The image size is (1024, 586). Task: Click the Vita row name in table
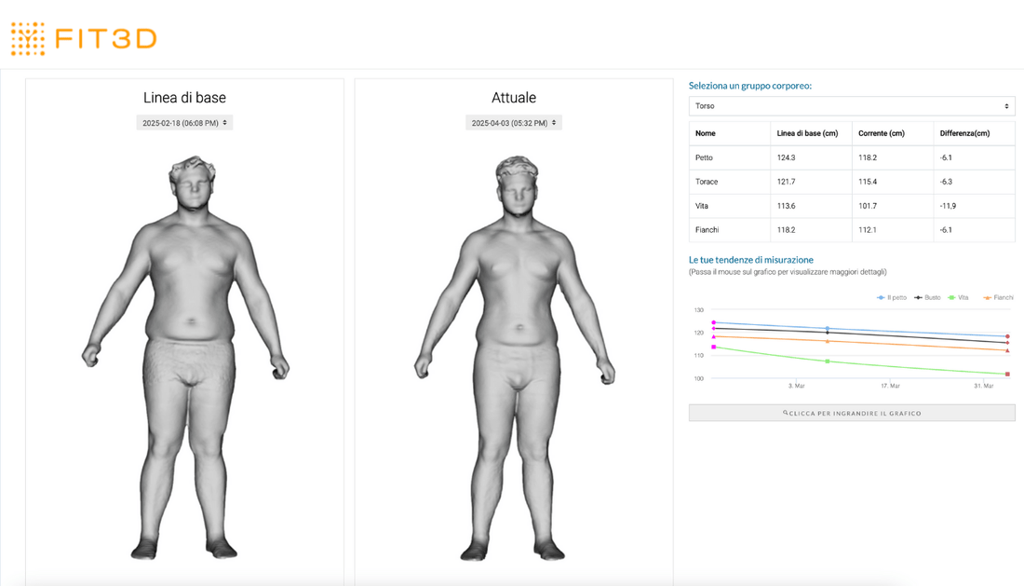coord(703,206)
